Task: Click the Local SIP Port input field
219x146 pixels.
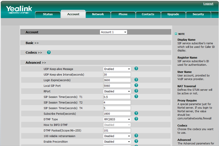Action: (117, 86)
